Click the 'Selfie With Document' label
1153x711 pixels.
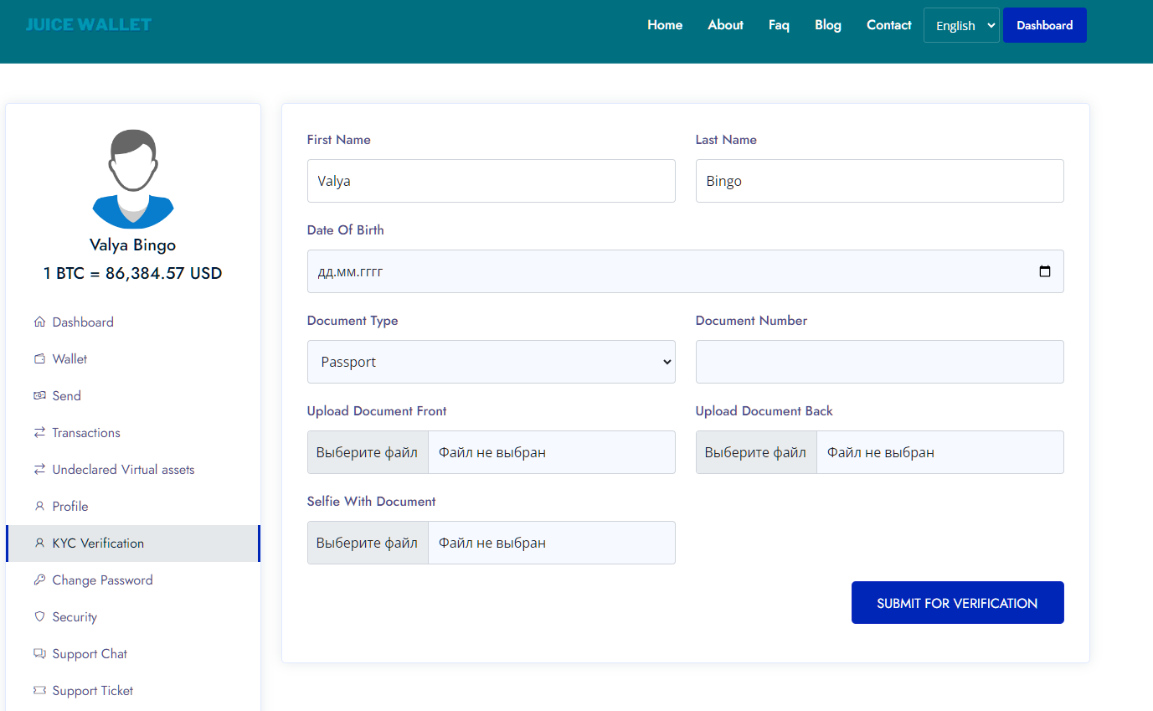[372, 502]
